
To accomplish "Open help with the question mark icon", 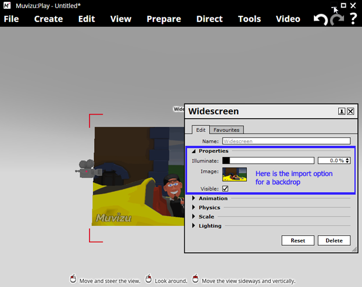I will point(353,19).
